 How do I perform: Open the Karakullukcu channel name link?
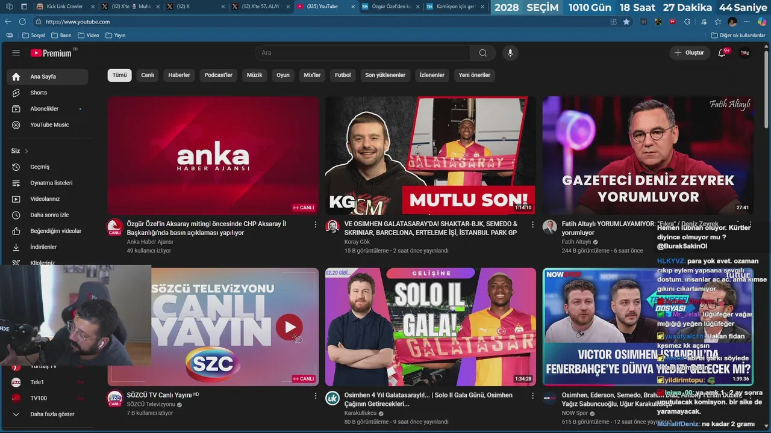(x=360, y=413)
